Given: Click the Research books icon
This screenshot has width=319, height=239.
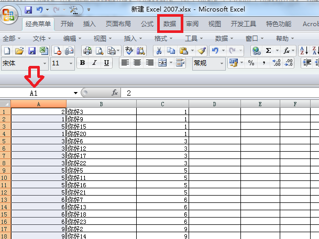Looking at the screenshot, I should 141,51.
